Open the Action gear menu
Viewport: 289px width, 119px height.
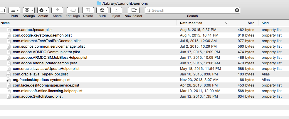[x=43, y=10]
